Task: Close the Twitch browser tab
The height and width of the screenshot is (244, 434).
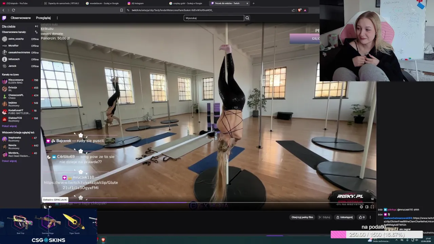Action: (247, 3)
